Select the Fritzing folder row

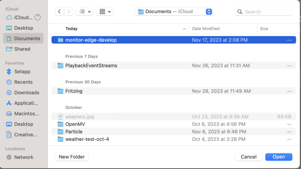tap(74, 91)
